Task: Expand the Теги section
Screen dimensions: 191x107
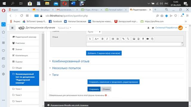Action: 55,75
